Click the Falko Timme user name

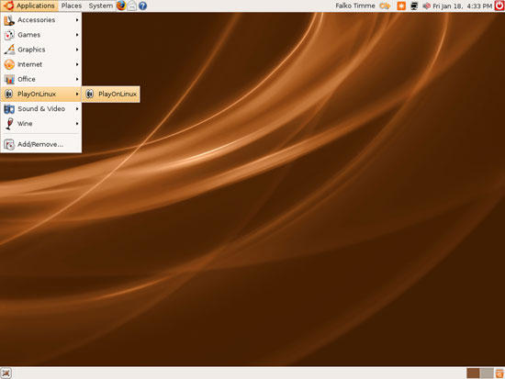(x=355, y=6)
